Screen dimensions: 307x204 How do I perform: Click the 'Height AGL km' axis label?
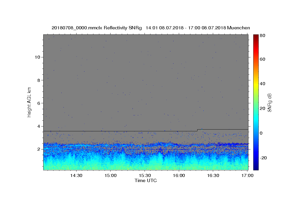(x=29, y=102)
